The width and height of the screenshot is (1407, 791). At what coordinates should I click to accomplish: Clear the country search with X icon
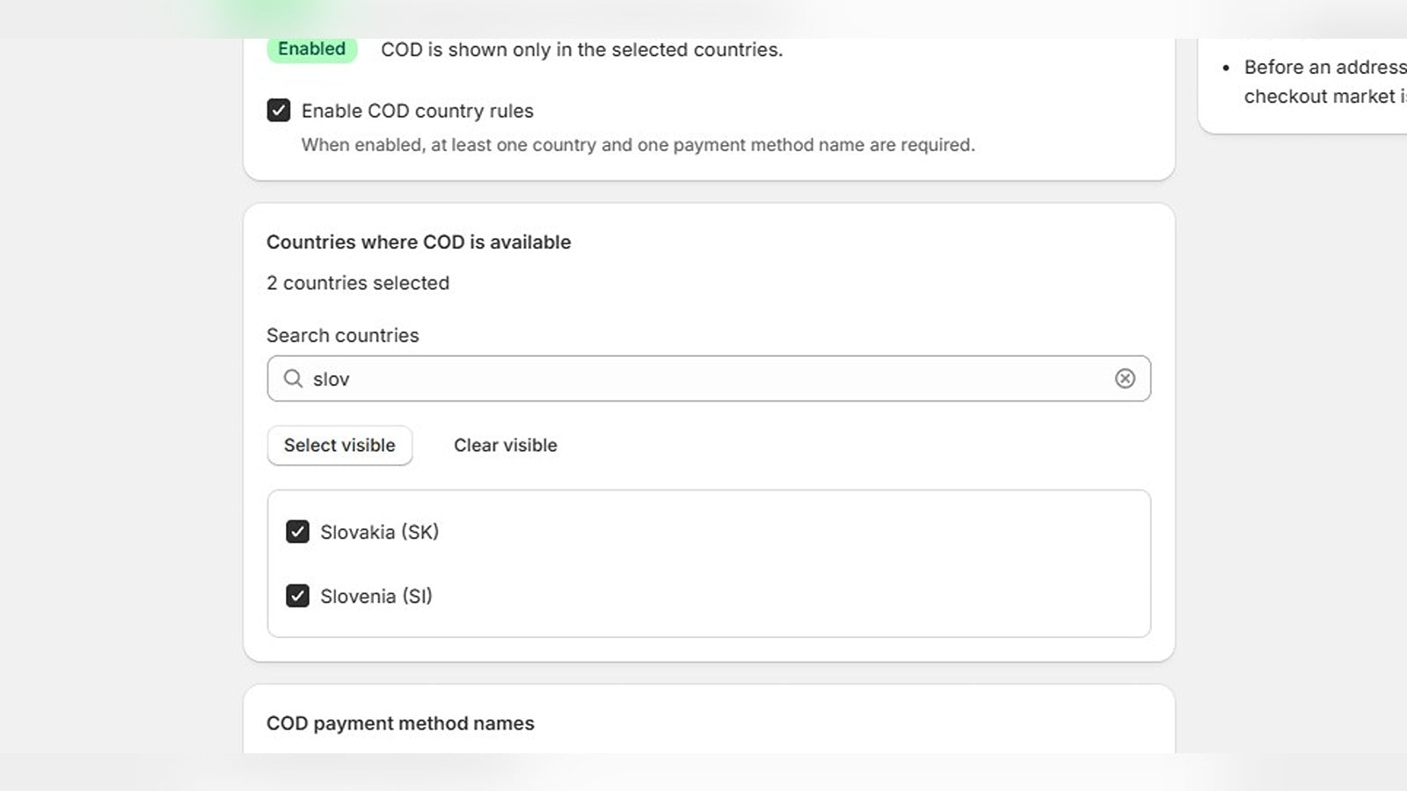[x=1125, y=378]
